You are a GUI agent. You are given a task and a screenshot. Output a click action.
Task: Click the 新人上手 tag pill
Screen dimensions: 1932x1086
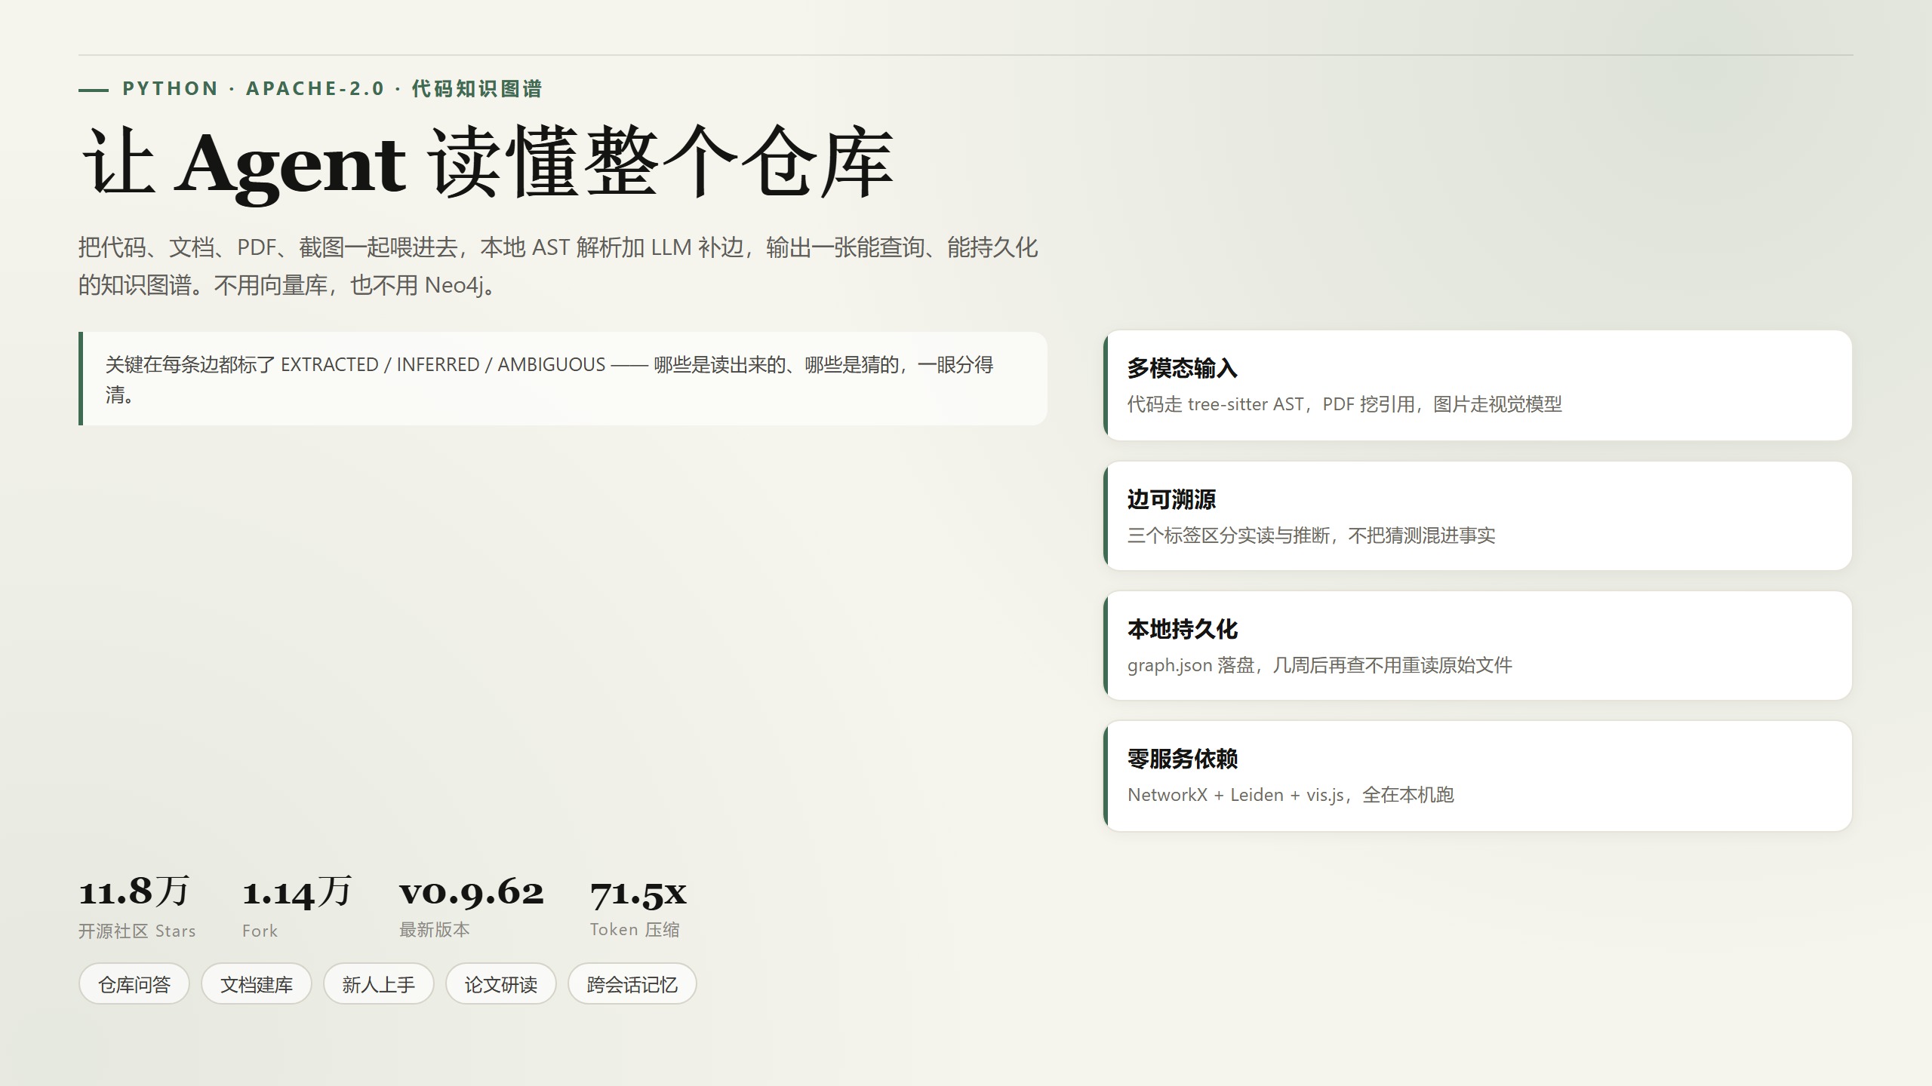[379, 984]
